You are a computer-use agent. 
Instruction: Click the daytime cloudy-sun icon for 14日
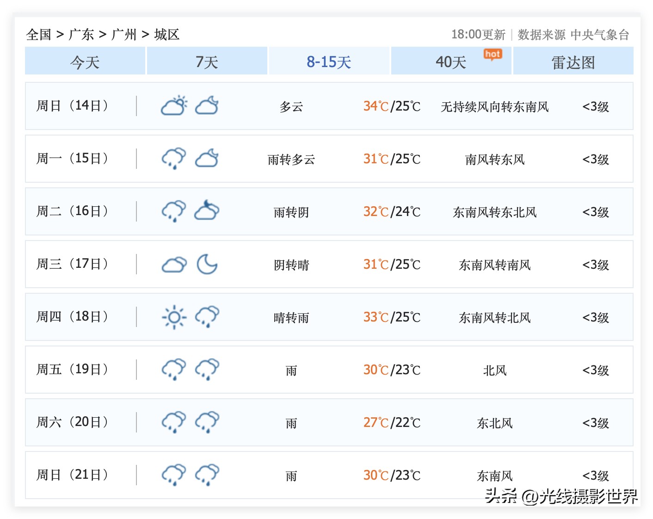[x=174, y=105]
